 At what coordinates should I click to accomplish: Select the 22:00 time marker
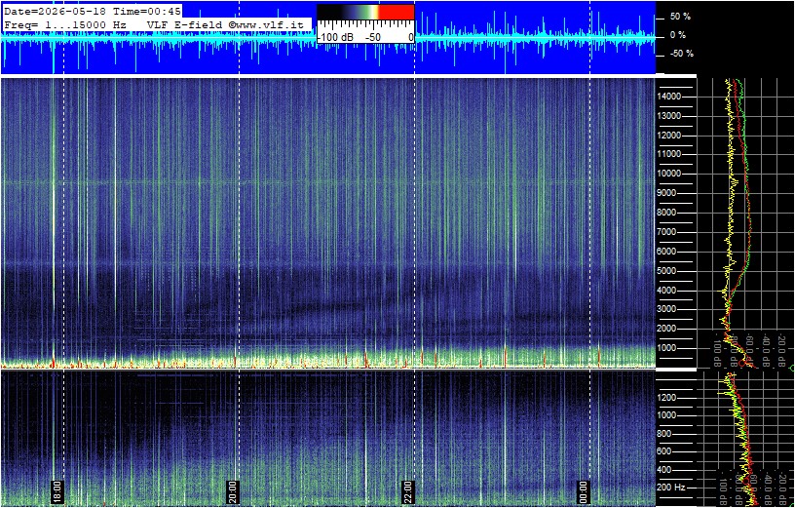(x=408, y=491)
